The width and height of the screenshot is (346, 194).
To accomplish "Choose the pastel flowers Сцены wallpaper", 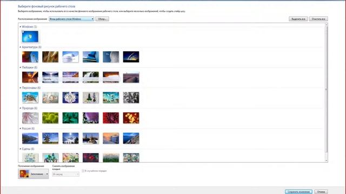I will (71, 157).
